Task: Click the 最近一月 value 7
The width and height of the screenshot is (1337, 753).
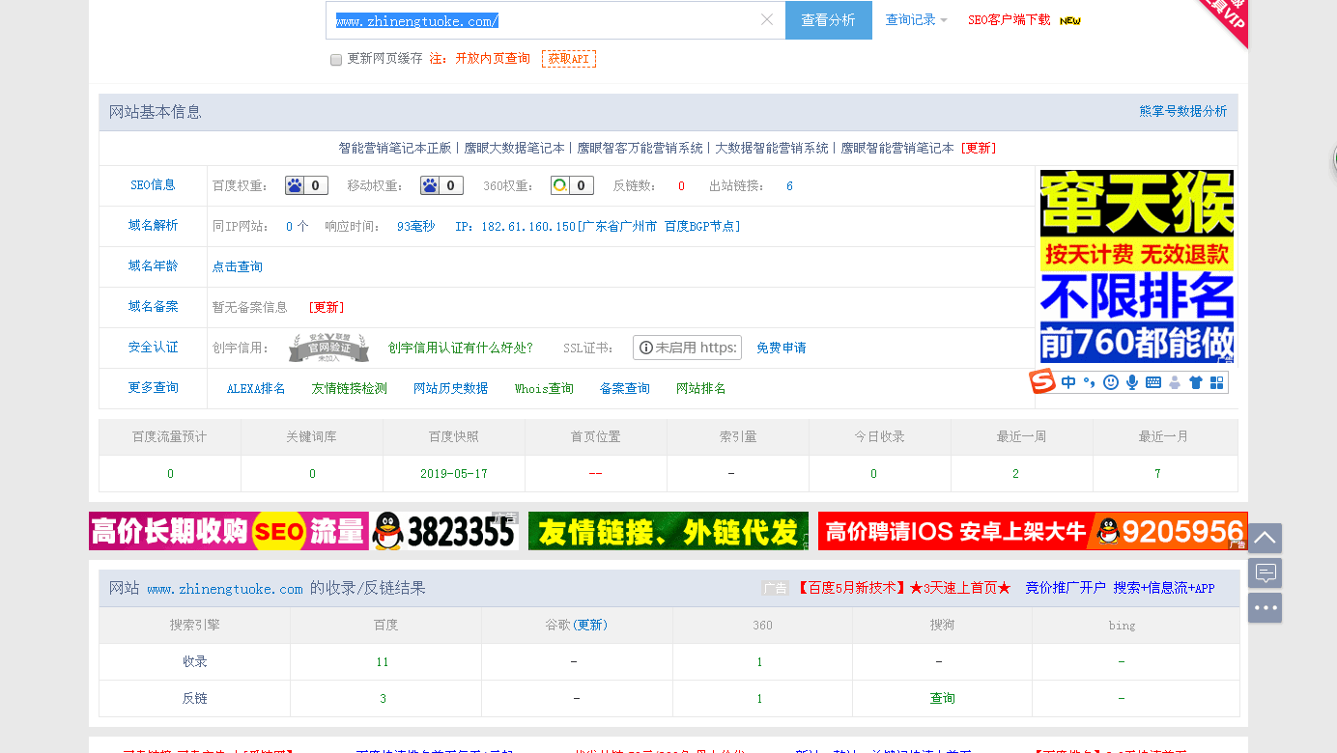Action: [x=1157, y=474]
